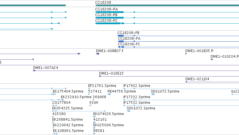Screen dimensions: 239x135
Task: Select the CG18208-RC transcript label
Action: pyautogui.click(x=106, y=21)
